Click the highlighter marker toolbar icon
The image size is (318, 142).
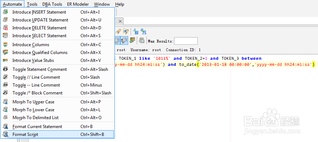pos(118,31)
